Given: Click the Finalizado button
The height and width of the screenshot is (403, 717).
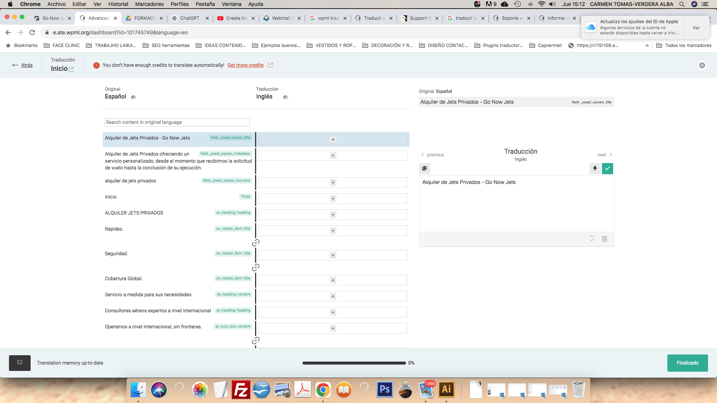Looking at the screenshot, I should tap(687, 363).
